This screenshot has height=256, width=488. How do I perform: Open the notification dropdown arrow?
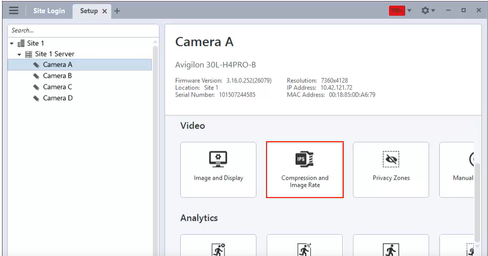click(409, 11)
